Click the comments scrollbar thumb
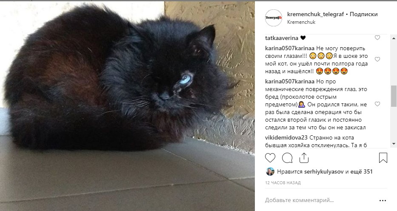The image size is (397, 211). coord(394,96)
